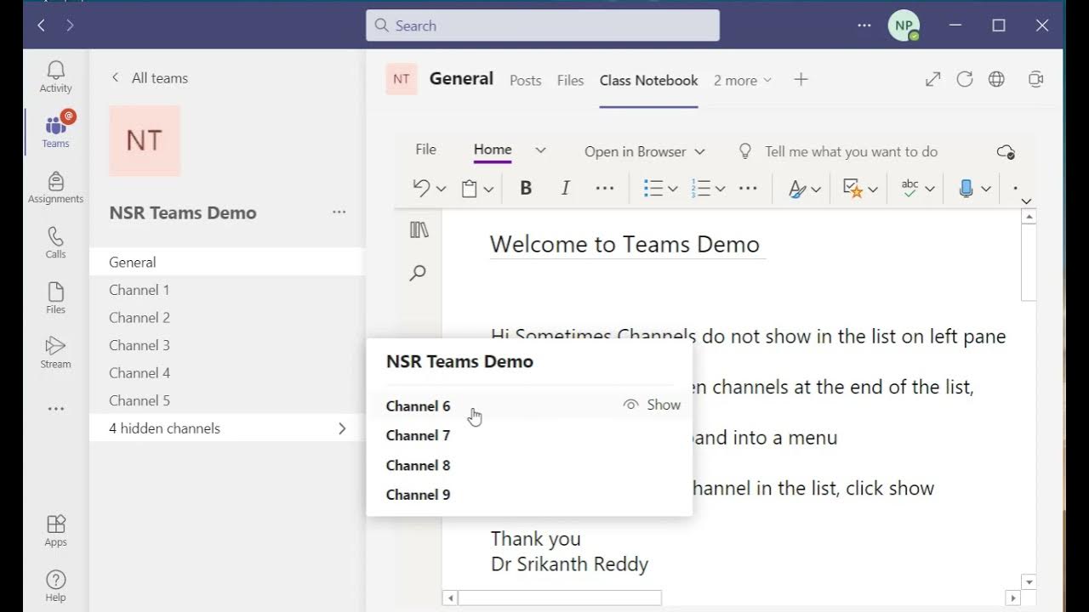Apply a bulleted list
The image size is (1089, 612).
coord(653,189)
